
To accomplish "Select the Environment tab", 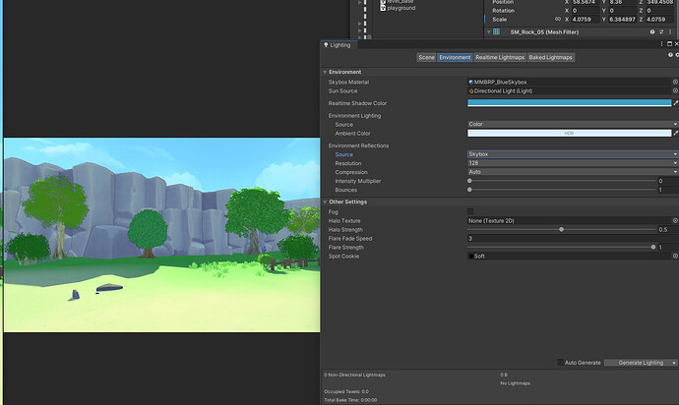I will click(455, 57).
